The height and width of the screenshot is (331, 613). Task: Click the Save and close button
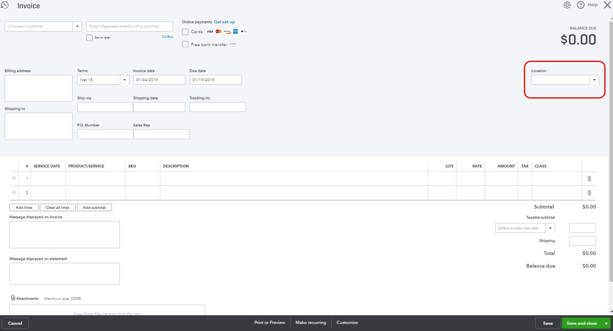point(582,323)
